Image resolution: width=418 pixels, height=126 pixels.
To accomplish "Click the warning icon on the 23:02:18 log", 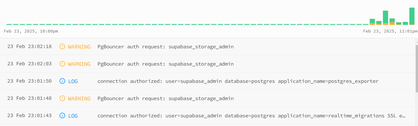I will point(62,47).
